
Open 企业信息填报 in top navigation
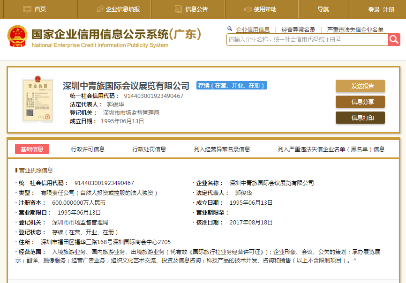pyautogui.click(x=123, y=9)
